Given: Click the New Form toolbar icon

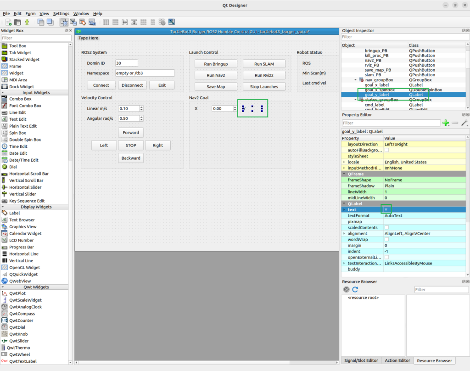Looking at the screenshot, I should point(8,22).
